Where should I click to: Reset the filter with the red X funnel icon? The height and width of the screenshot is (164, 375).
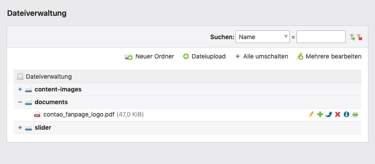[360, 37]
